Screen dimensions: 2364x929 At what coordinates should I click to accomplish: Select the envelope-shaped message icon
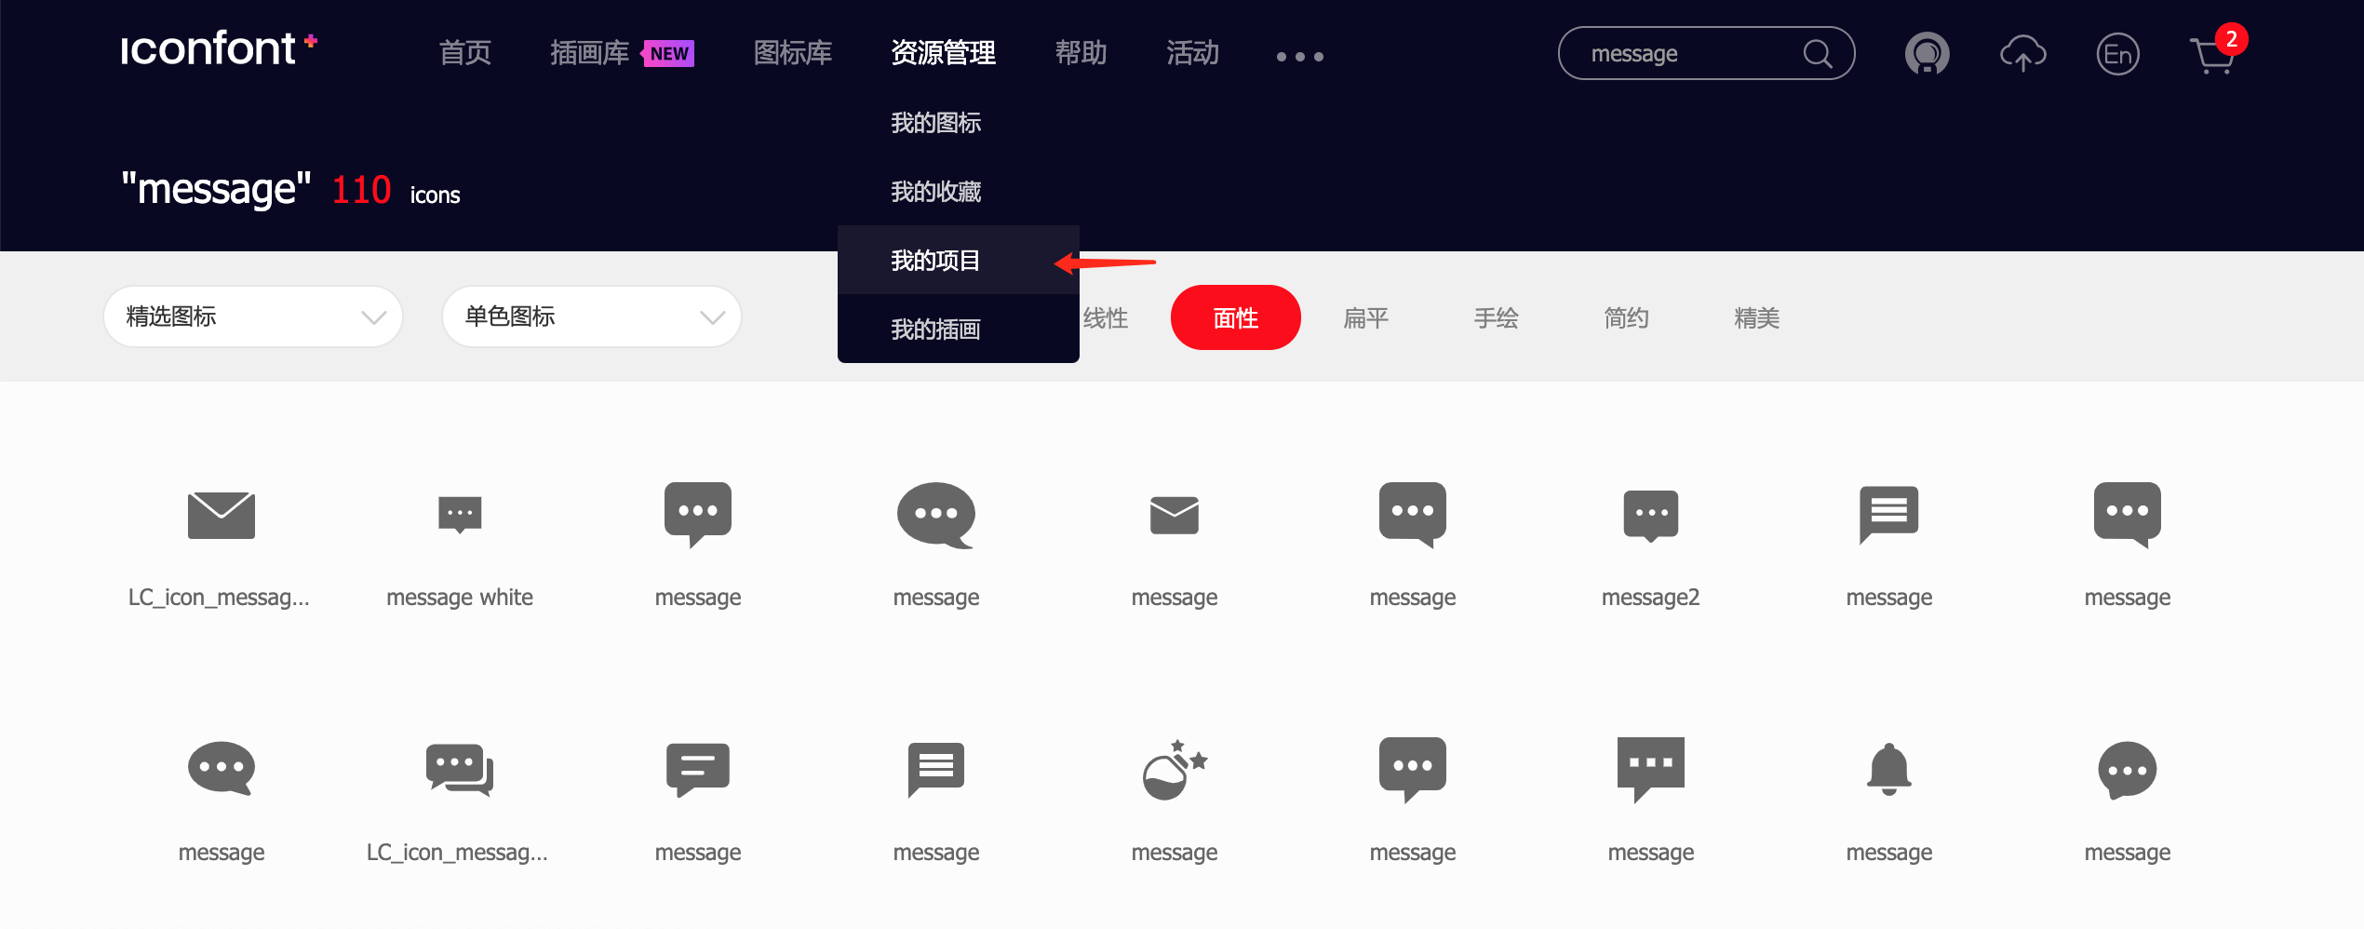(x=1175, y=515)
